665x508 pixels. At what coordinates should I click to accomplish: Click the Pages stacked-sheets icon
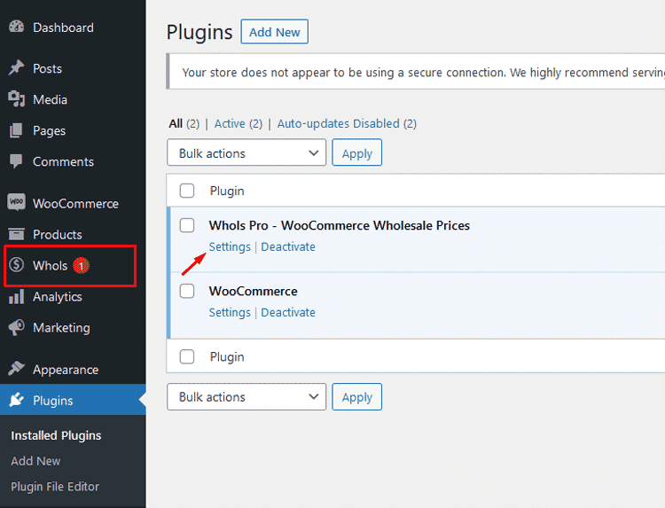[17, 130]
